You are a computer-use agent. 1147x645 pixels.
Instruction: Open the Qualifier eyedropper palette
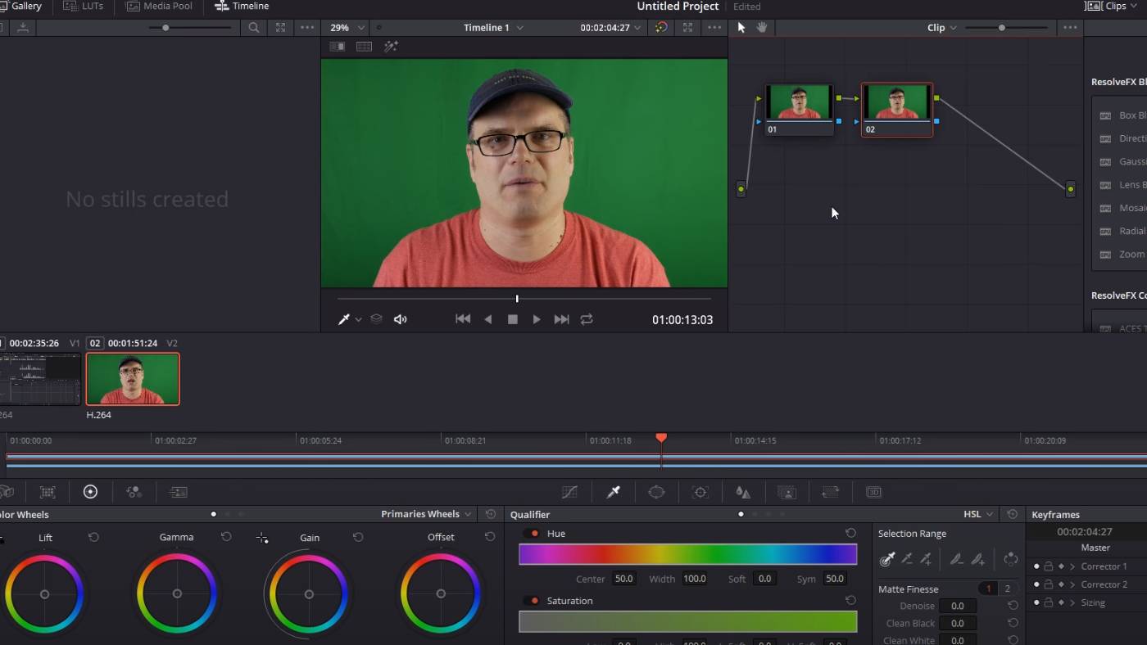613,492
